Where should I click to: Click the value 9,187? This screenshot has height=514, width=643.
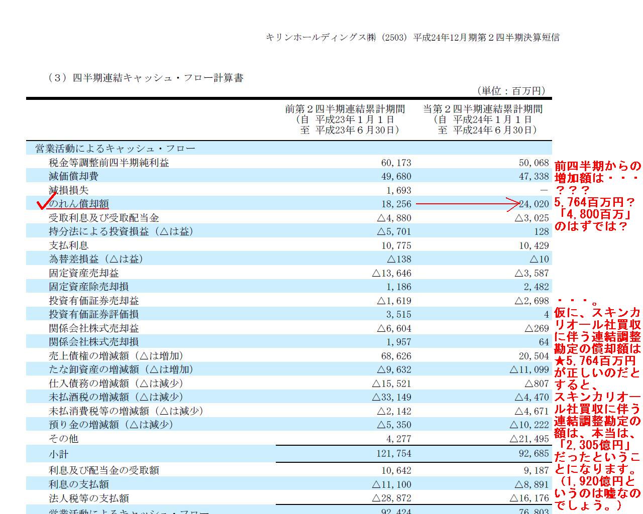point(537,470)
